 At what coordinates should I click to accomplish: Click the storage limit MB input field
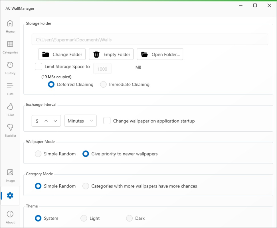102,68
